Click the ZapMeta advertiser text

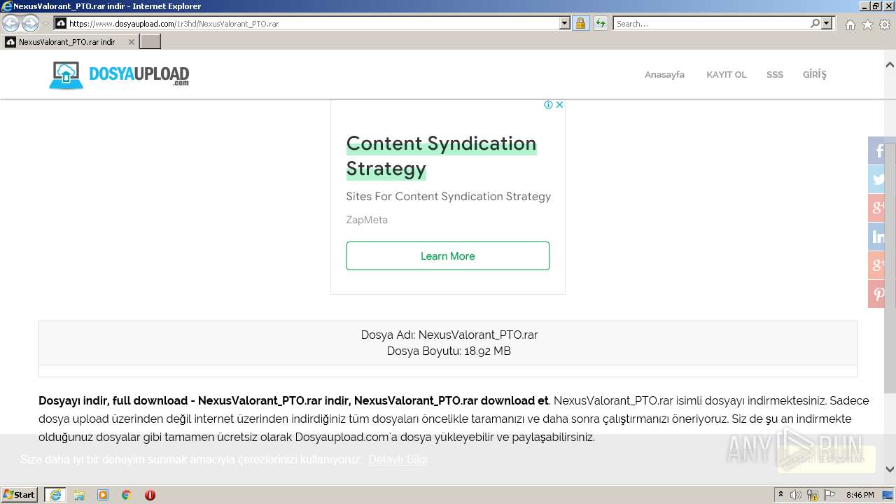[x=367, y=220]
